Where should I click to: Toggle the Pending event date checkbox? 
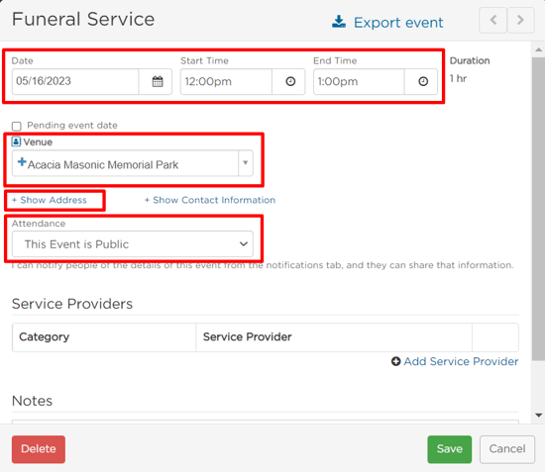click(16, 126)
